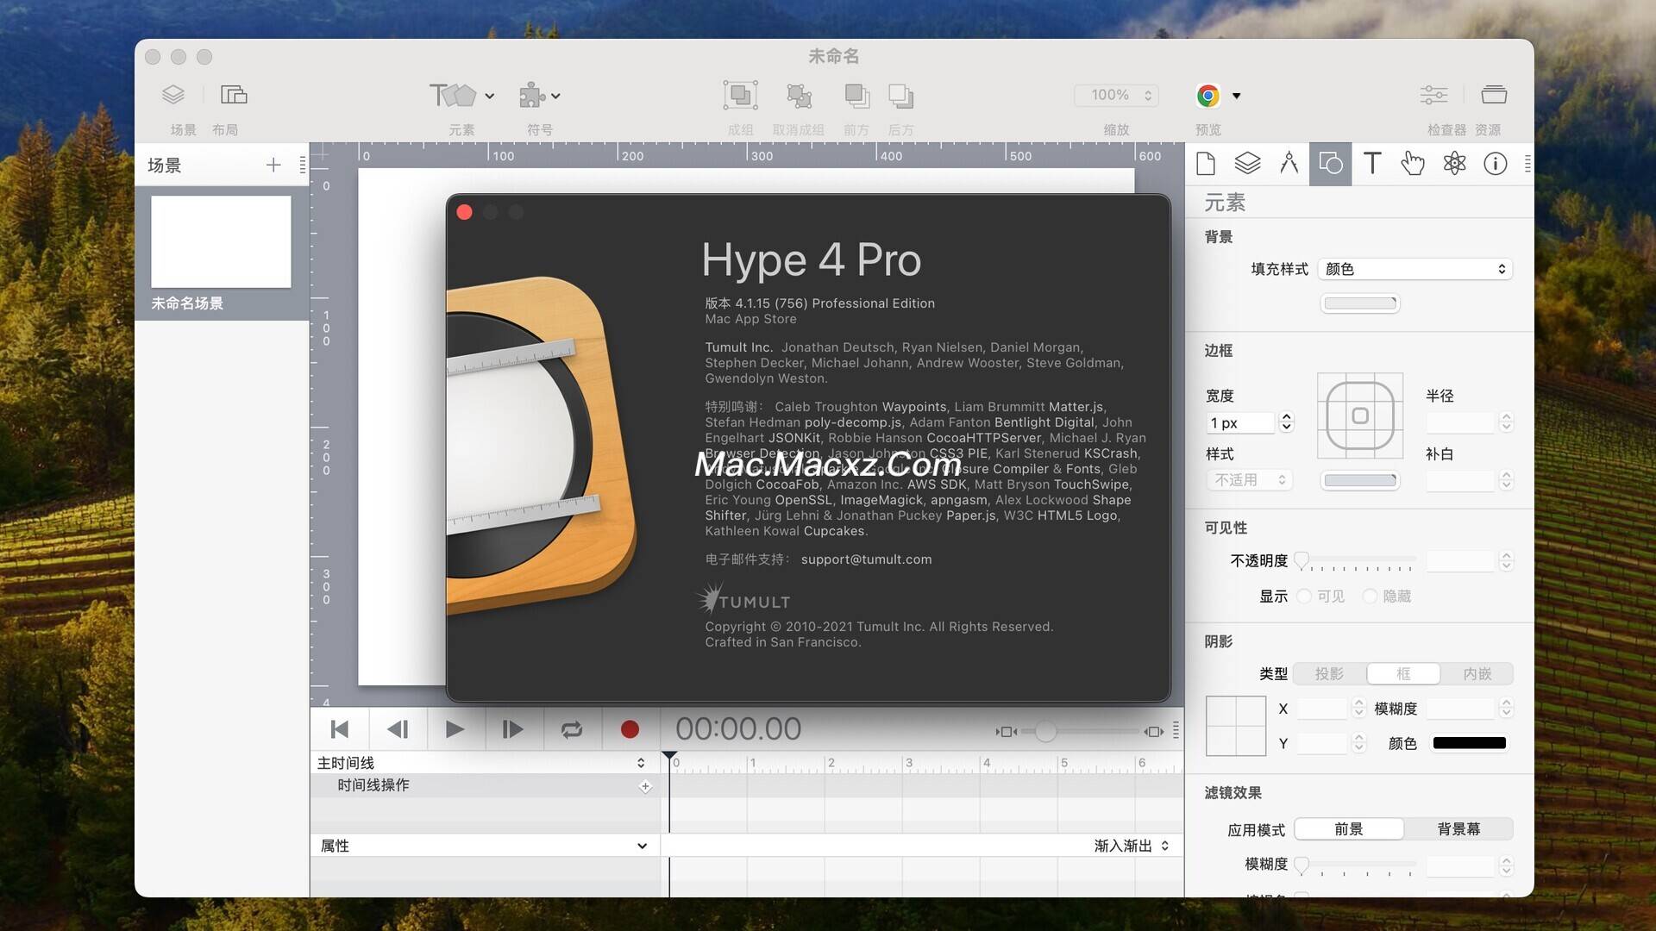1656x931 pixels.
Task: Select the Hidden (隐藏) radio button
Action: coord(1369,597)
